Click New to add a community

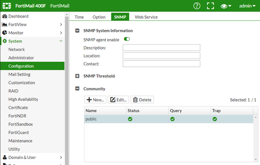(x=95, y=100)
